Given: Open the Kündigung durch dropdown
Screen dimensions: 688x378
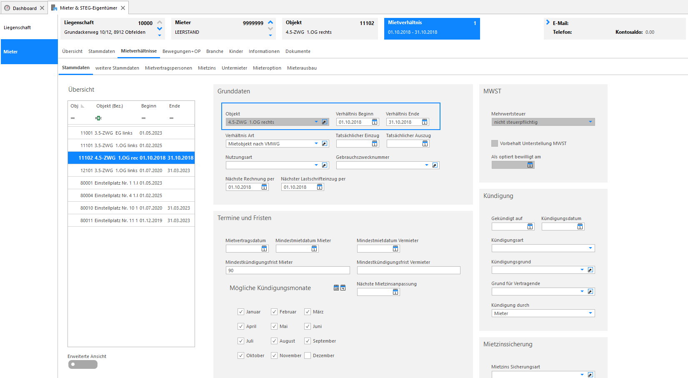Looking at the screenshot, I should coord(590,313).
